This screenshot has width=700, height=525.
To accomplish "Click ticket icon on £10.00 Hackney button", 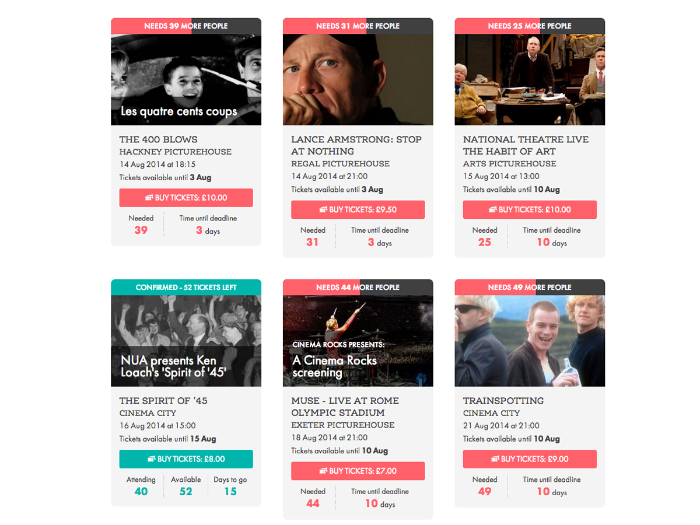I will pos(149,198).
